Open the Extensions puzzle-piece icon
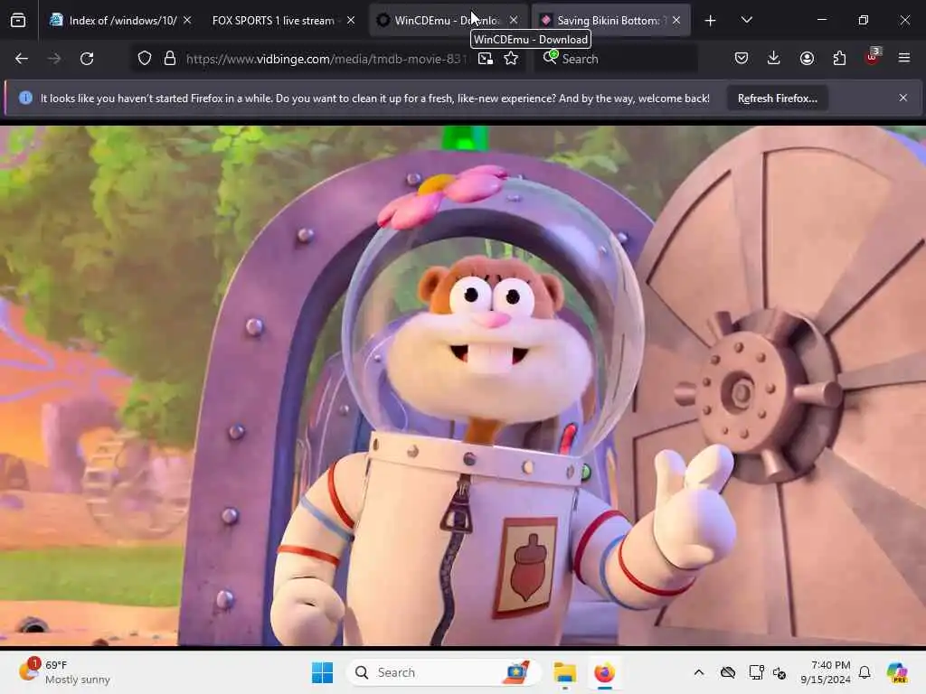 [x=839, y=59]
